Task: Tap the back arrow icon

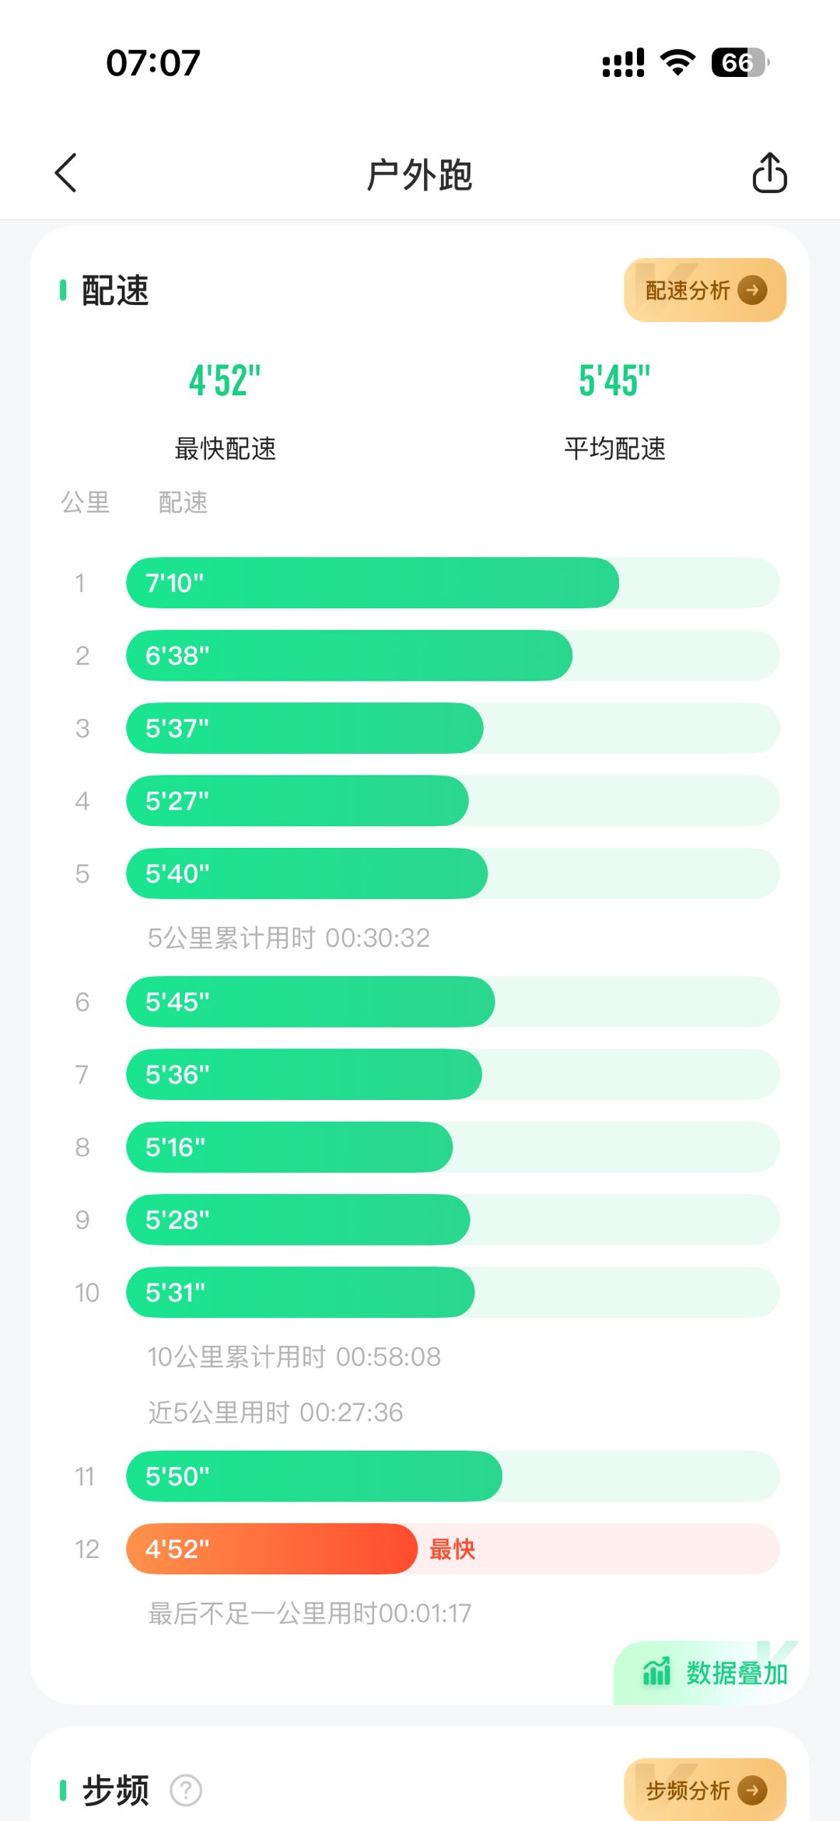Action: (x=66, y=172)
